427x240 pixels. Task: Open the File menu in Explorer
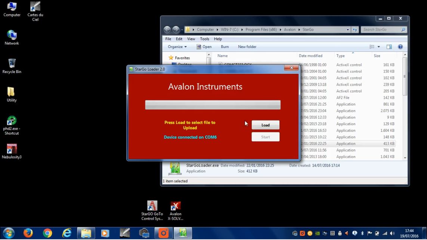168,39
